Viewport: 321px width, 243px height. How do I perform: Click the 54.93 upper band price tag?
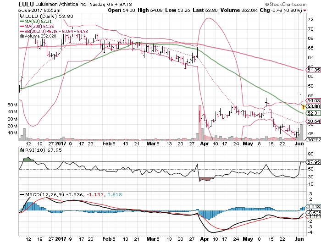tap(313, 100)
